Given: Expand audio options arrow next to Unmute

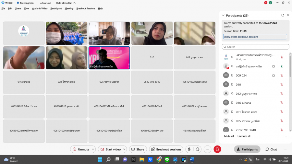Looking at the screenshot, I should 93,149.
